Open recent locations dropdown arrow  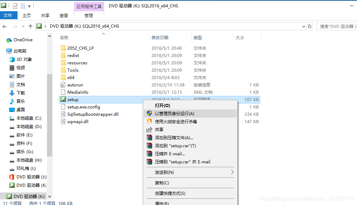click(23, 27)
